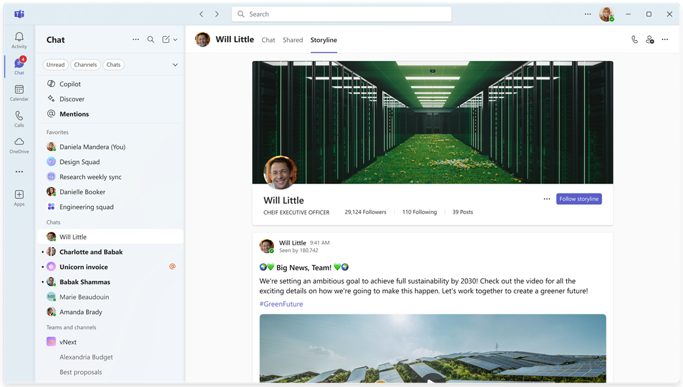The image size is (683, 387).
Task: Open the #GreenFuture hashtag link
Action: [x=281, y=304]
